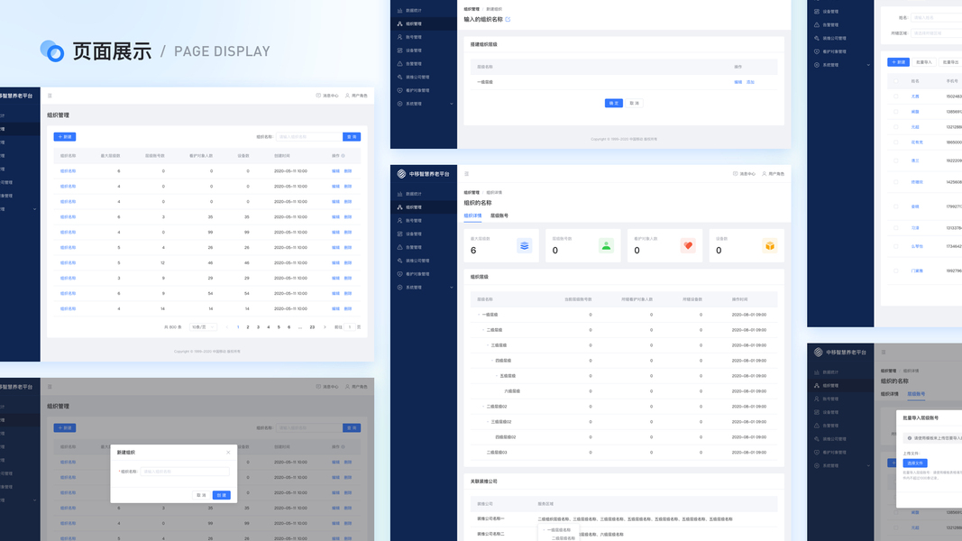Select 组织详情 tab on batch-import page
This screenshot has height=541, width=962.
click(890, 394)
